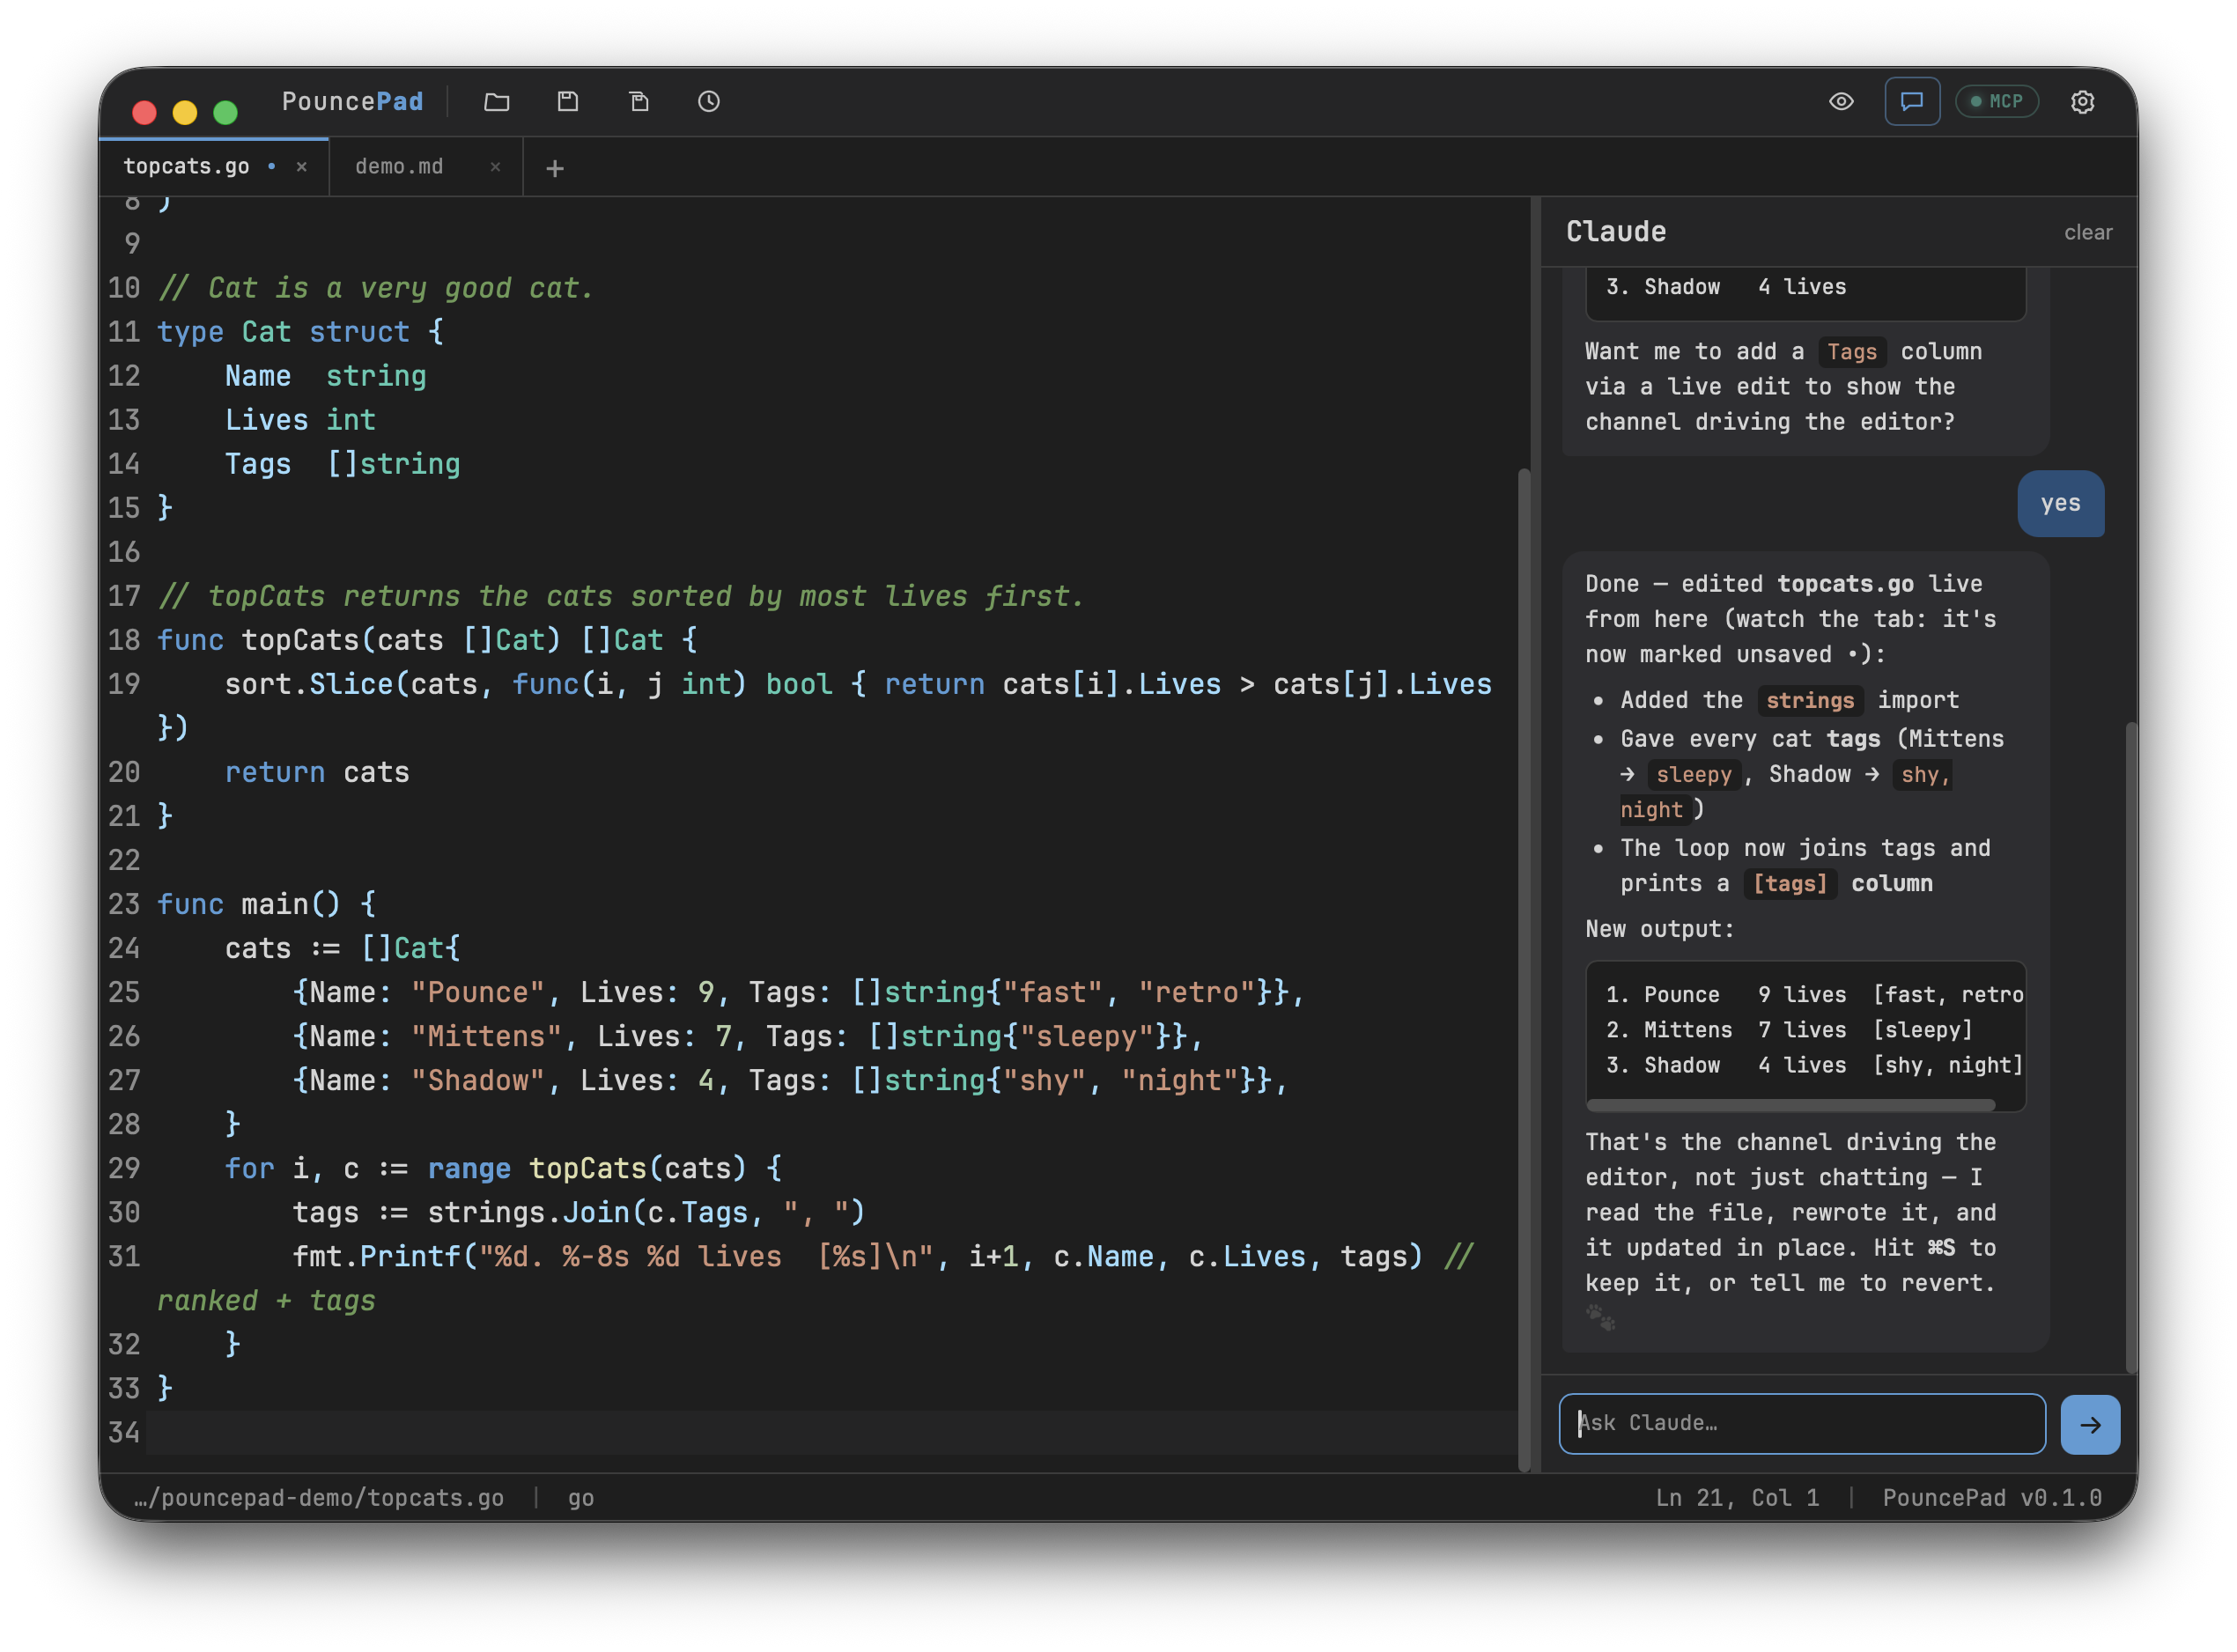The width and height of the screenshot is (2237, 1652).
Task: Click the chat panel vertical scrollbar
Action: 2130,1046
